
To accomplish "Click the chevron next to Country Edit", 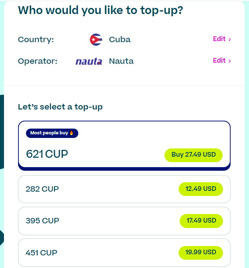I will click(x=230, y=40).
